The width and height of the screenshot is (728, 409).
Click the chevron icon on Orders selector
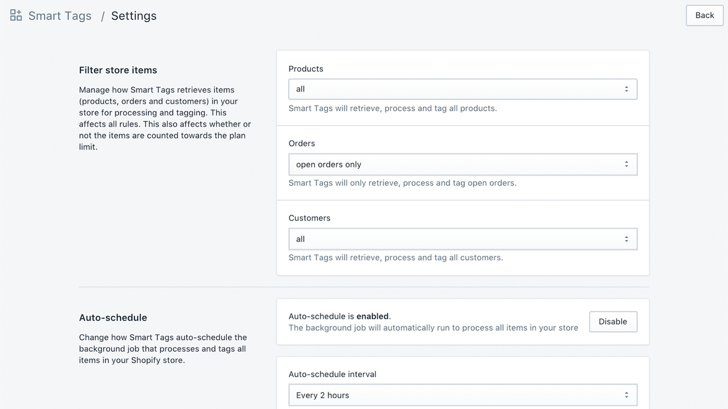tap(626, 164)
